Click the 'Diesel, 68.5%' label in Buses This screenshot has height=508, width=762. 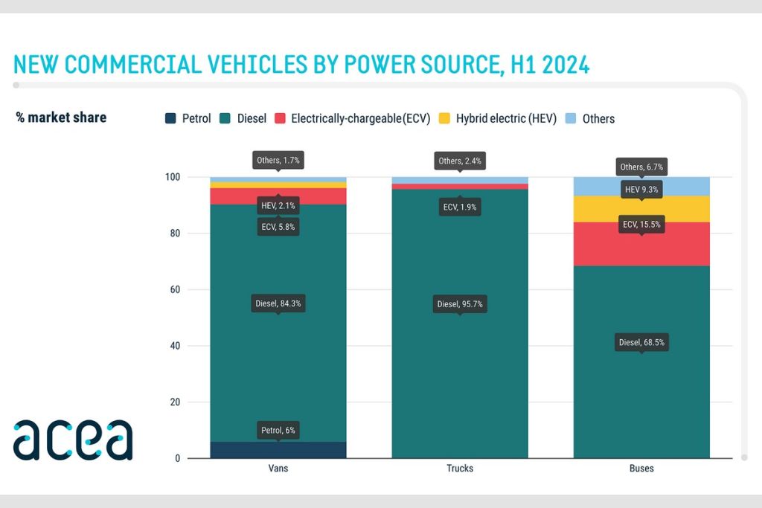(x=641, y=342)
